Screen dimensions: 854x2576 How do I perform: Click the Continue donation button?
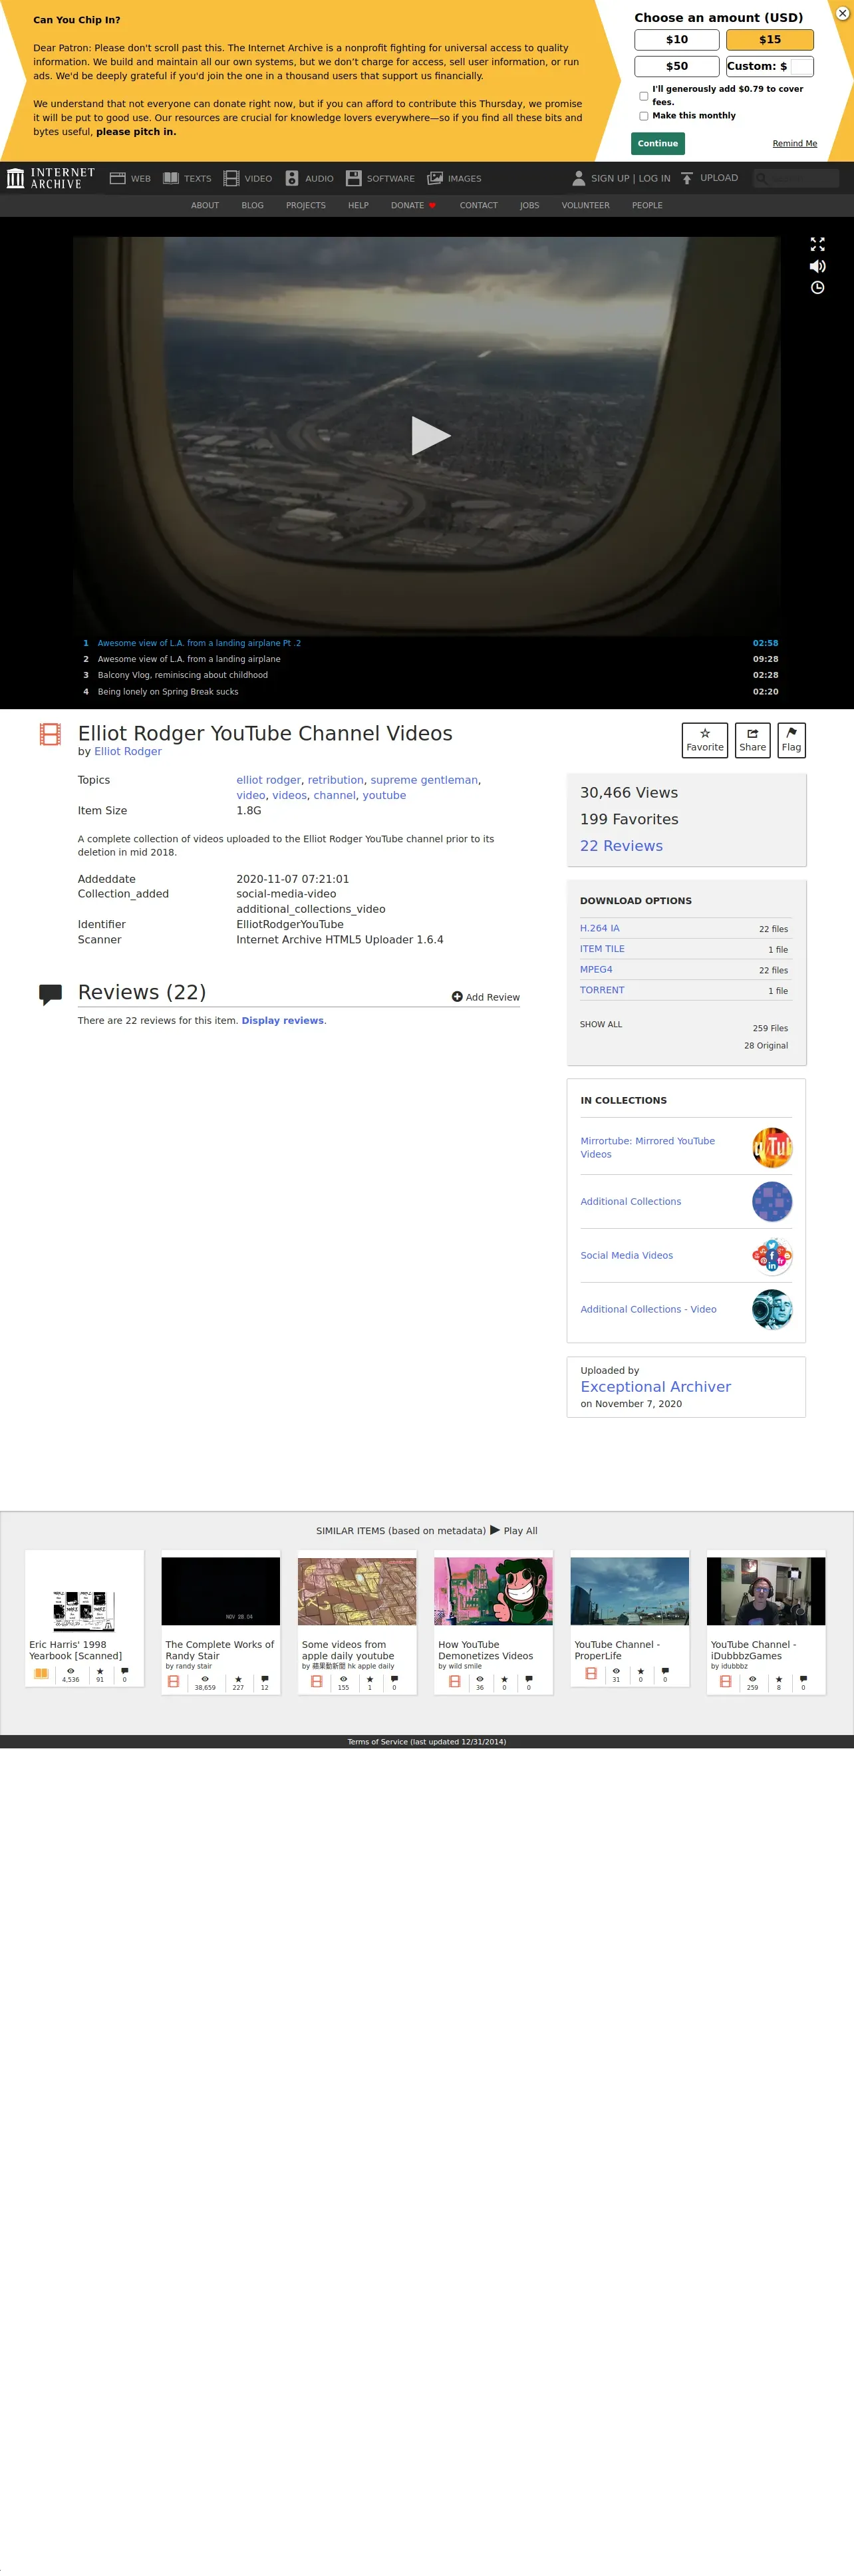[658, 144]
